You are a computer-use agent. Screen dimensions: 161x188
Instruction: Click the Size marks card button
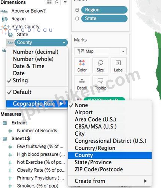tap(100, 65)
